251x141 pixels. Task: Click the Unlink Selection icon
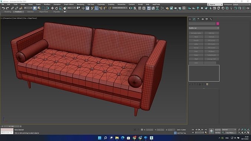[16, 8]
